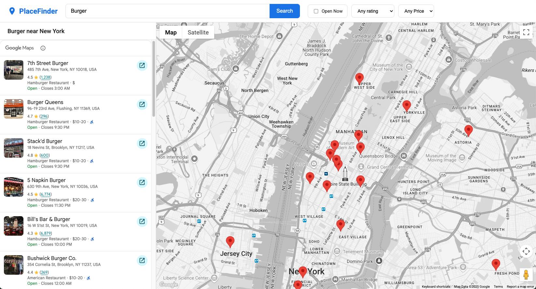Enable the Open Now checkbox
Image resolution: width=536 pixels, height=289 pixels.
(x=316, y=11)
